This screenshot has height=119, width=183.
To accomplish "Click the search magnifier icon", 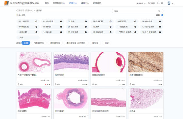I will (159, 11).
